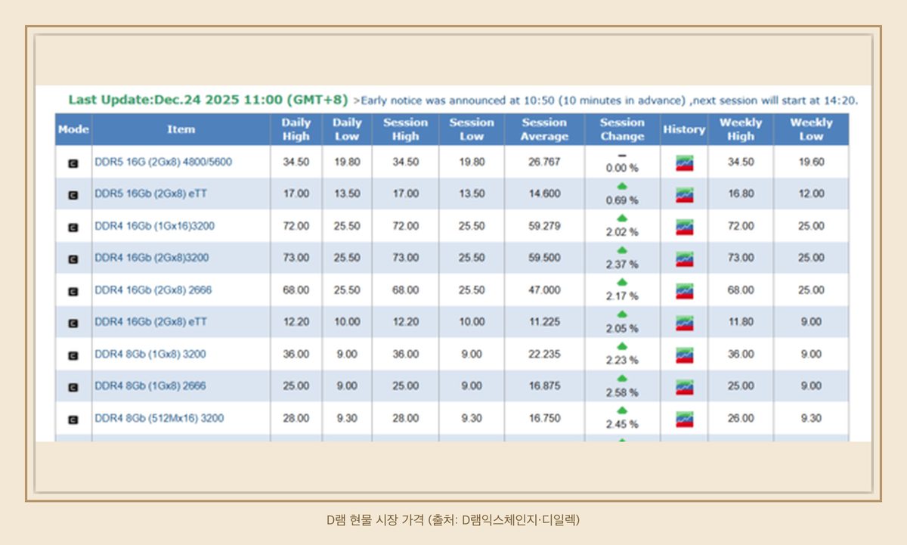Click the Weekly High column header
Screen dimensions: 907x545
[x=741, y=129]
